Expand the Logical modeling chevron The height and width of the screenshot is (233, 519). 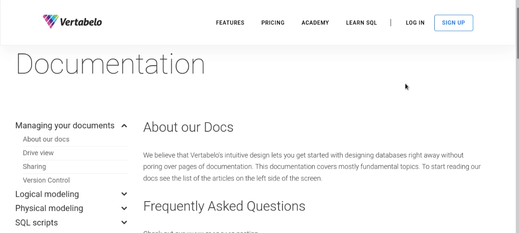[124, 194]
